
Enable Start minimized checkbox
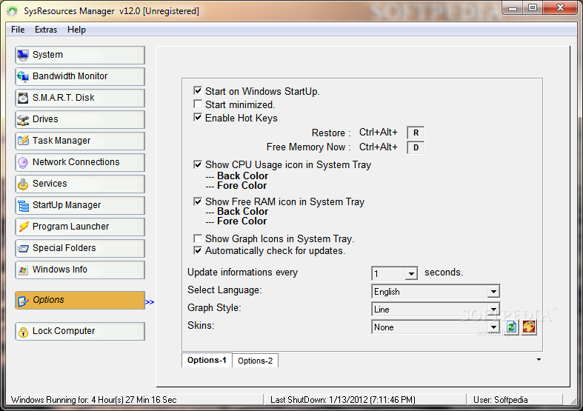[x=198, y=104]
